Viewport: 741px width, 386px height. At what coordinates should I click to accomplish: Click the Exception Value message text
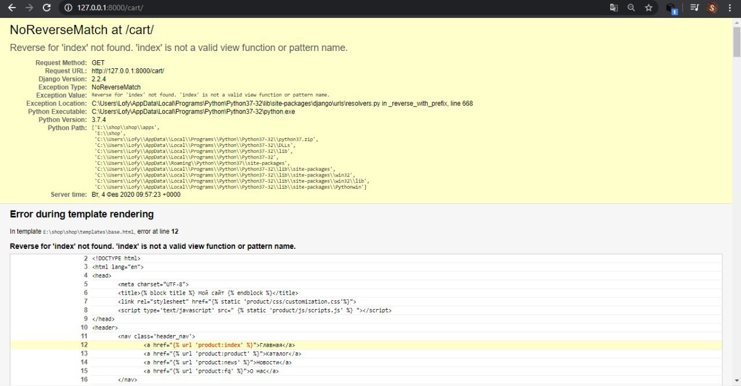pyautogui.click(x=211, y=95)
